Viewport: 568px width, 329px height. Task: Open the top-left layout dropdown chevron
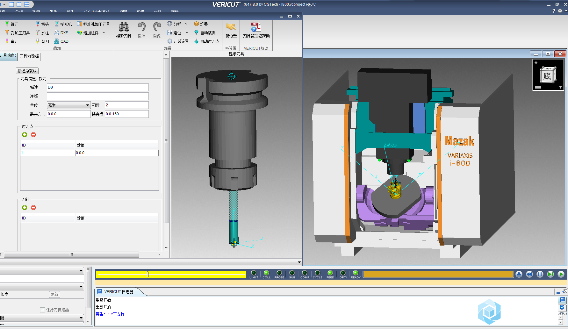point(4,4)
